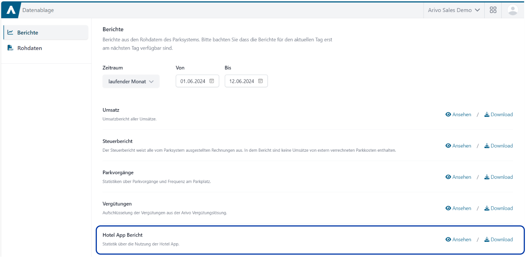528x258 pixels.
Task: Click calendar icon in Von date field
Action: click(212, 81)
